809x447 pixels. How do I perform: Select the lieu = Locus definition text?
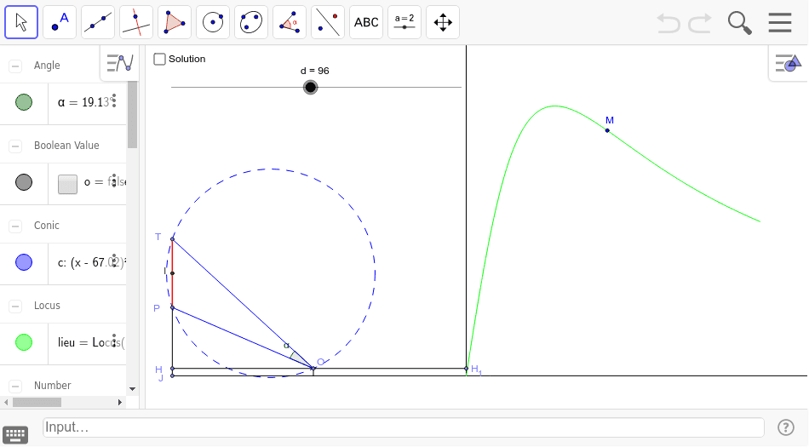(91, 342)
